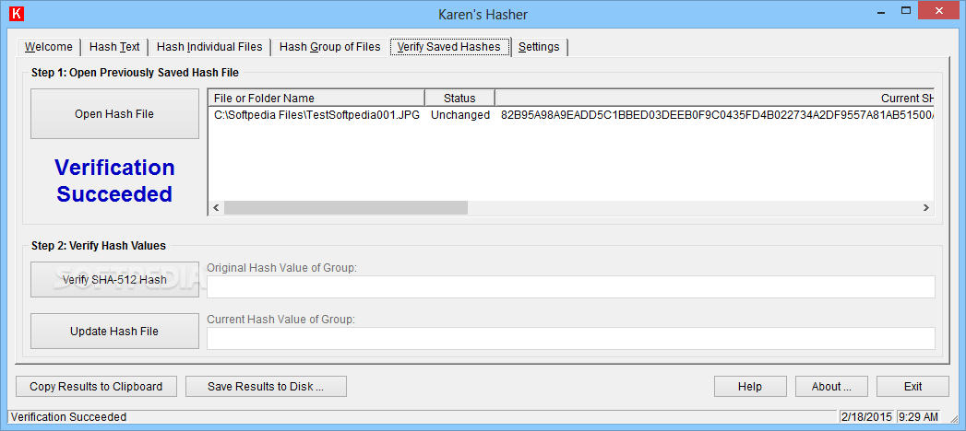
Task: Click the 2/18/2015 date in the status bar
Action: point(866,417)
